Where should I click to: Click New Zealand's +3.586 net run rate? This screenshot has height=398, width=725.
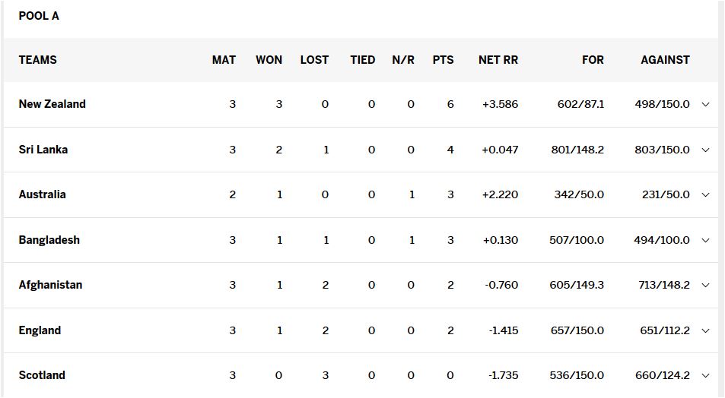click(x=500, y=104)
